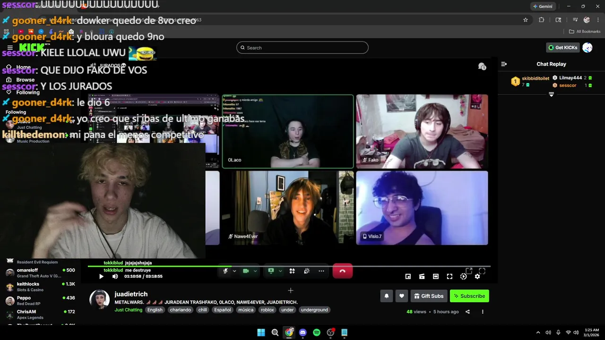
Task: Open the Windows Start menu
Action: [261, 332]
